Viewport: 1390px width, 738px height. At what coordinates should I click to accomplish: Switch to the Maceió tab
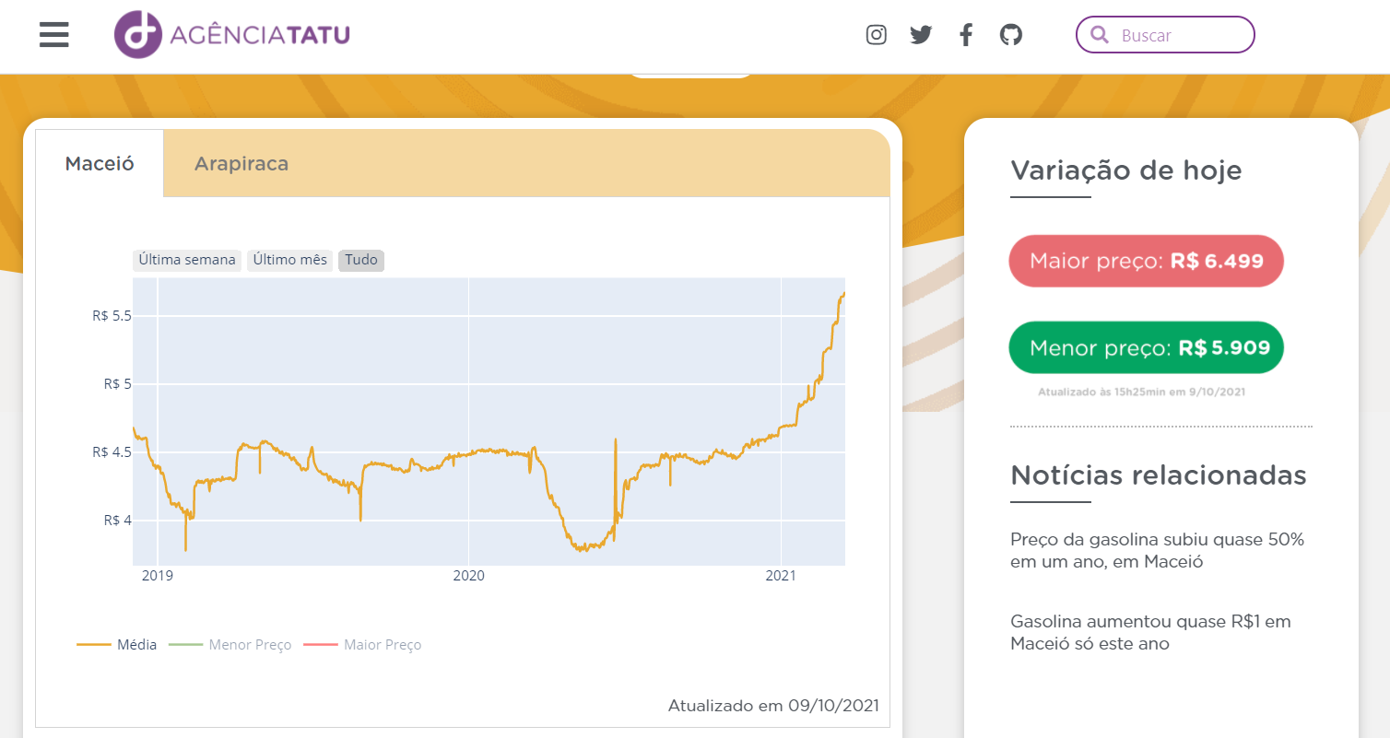pyautogui.click(x=100, y=164)
